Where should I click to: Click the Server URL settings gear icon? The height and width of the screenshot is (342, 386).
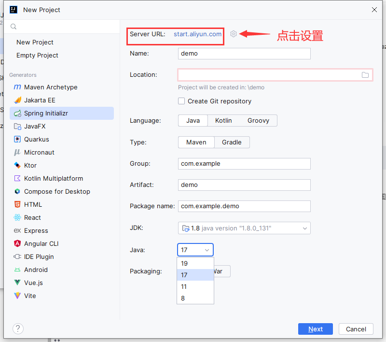[234, 34]
